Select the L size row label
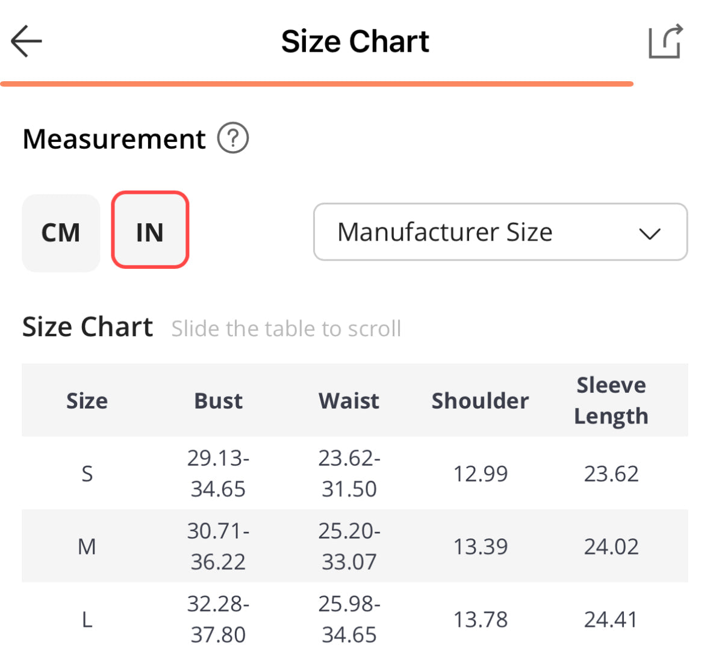Screen dimensions: 710x669 pos(87,620)
